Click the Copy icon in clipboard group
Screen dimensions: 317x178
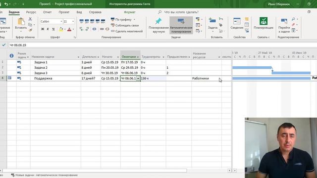pyautogui.click(x=30, y=25)
